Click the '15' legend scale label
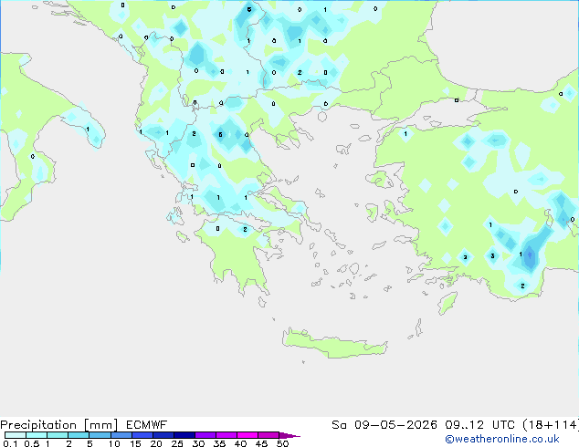Image resolution: width=579 pixels, height=447 pixels. pos(135,443)
